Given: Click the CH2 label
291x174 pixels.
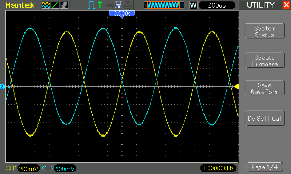Looking at the screenshot, I should [x=48, y=168].
